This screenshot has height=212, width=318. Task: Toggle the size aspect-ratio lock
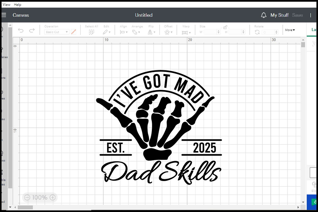click(225, 27)
